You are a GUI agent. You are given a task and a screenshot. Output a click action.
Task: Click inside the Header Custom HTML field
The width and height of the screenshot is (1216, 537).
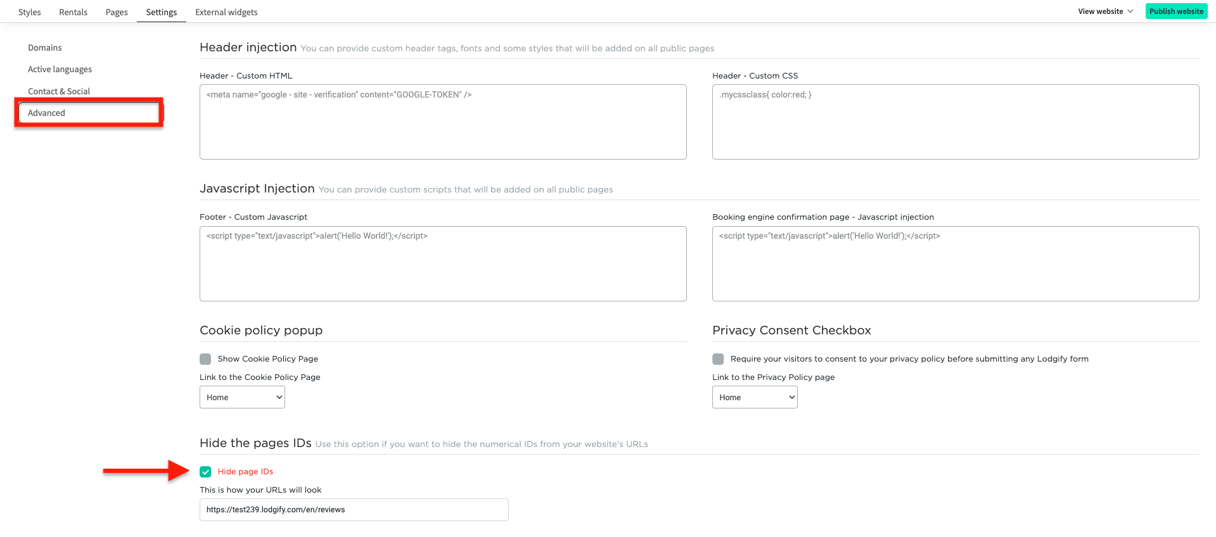pos(443,122)
